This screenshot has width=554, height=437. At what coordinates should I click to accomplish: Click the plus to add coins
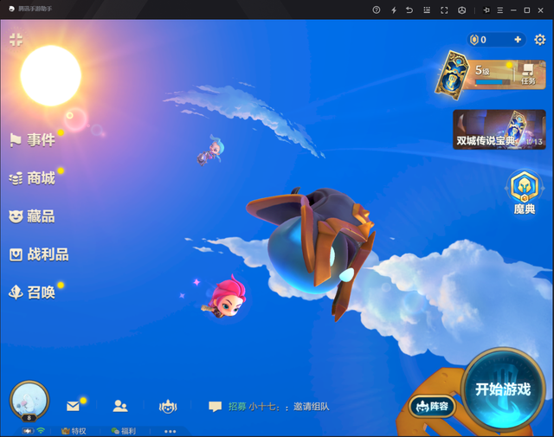tap(518, 40)
